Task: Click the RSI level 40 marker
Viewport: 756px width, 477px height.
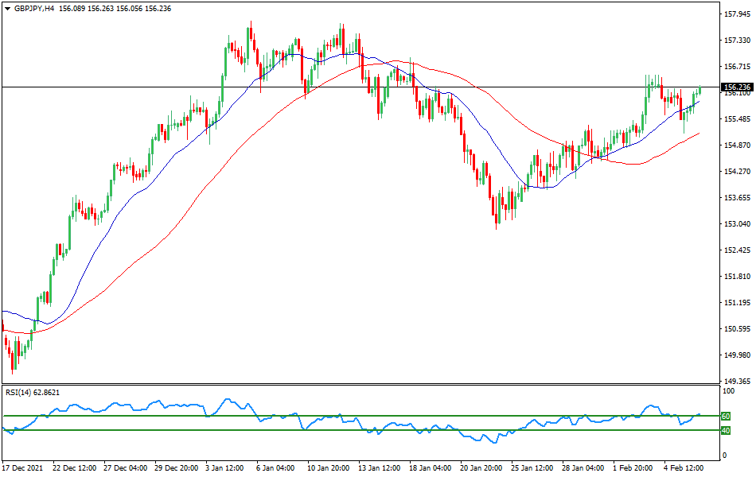Action: click(x=725, y=430)
